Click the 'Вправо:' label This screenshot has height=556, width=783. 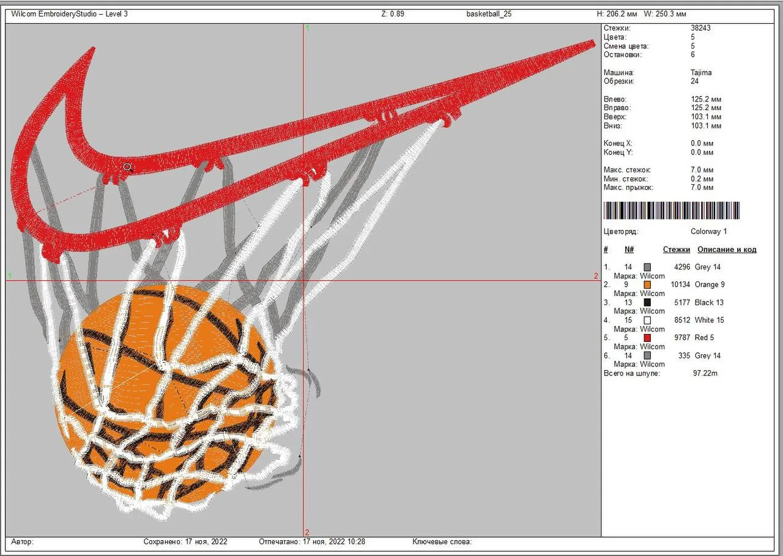point(617,108)
